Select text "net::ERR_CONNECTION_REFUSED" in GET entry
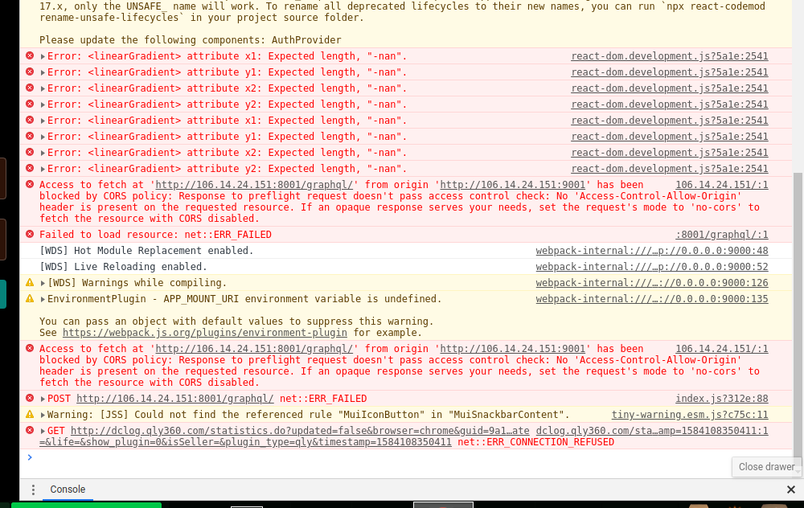This screenshot has width=804, height=508. click(x=535, y=442)
